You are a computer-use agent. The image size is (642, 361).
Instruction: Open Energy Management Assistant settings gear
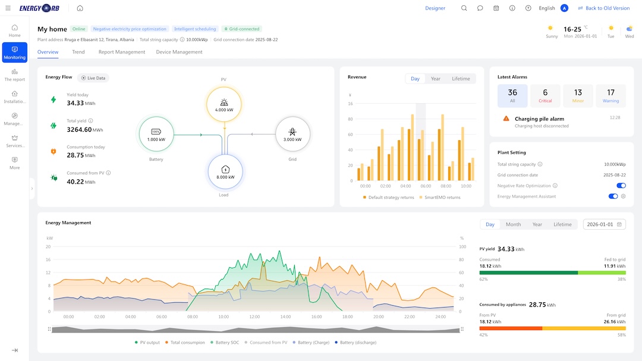[623, 197]
